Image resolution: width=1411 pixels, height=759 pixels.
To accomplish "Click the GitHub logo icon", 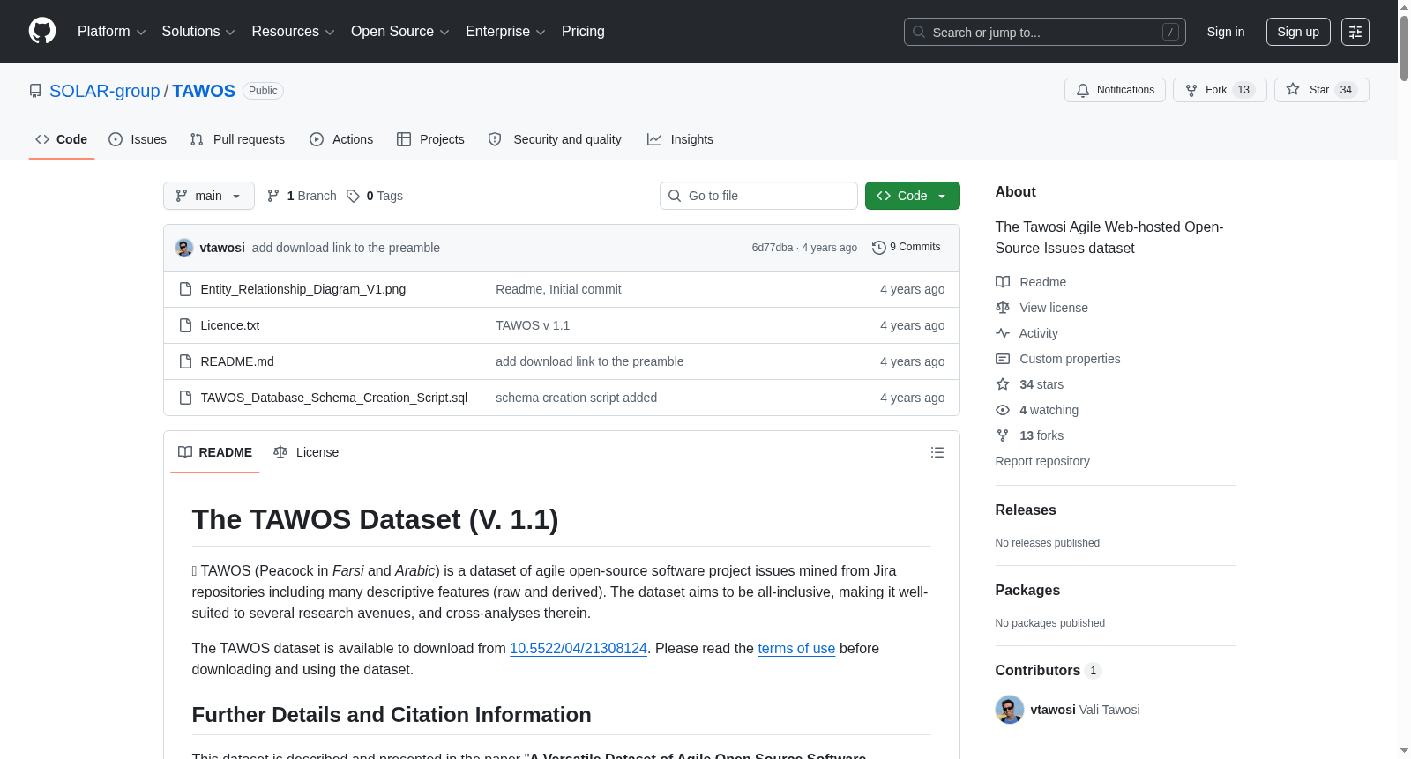I will 42,32.
